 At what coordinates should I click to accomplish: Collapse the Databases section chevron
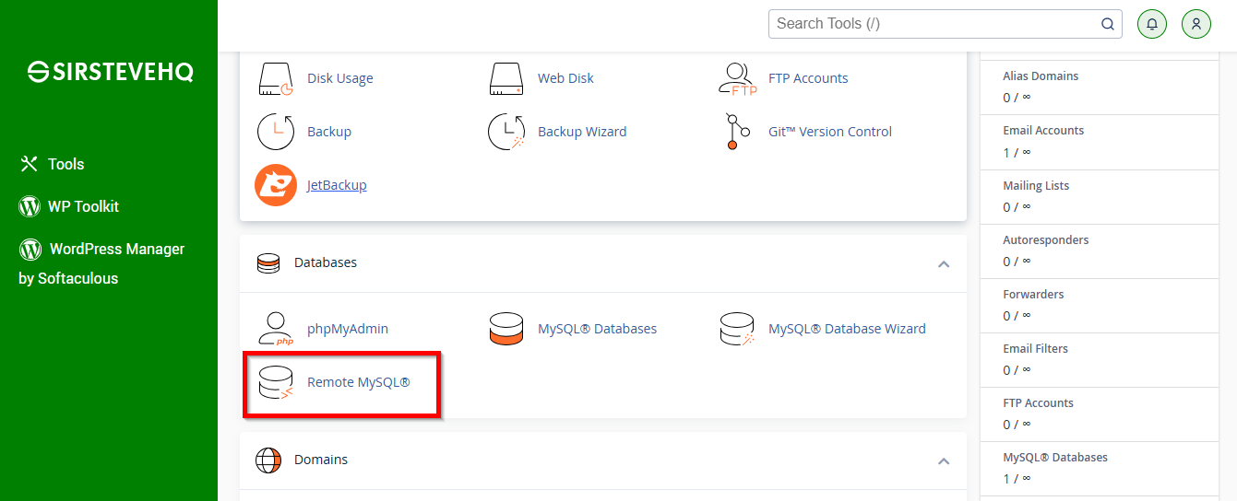(944, 263)
